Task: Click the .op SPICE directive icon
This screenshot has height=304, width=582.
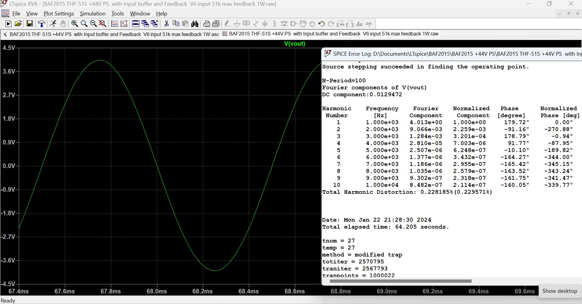Action: (x=369, y=24)
